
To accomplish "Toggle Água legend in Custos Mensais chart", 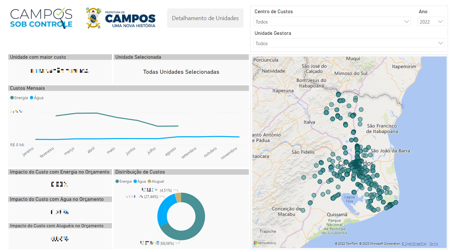I will (37, 98).
